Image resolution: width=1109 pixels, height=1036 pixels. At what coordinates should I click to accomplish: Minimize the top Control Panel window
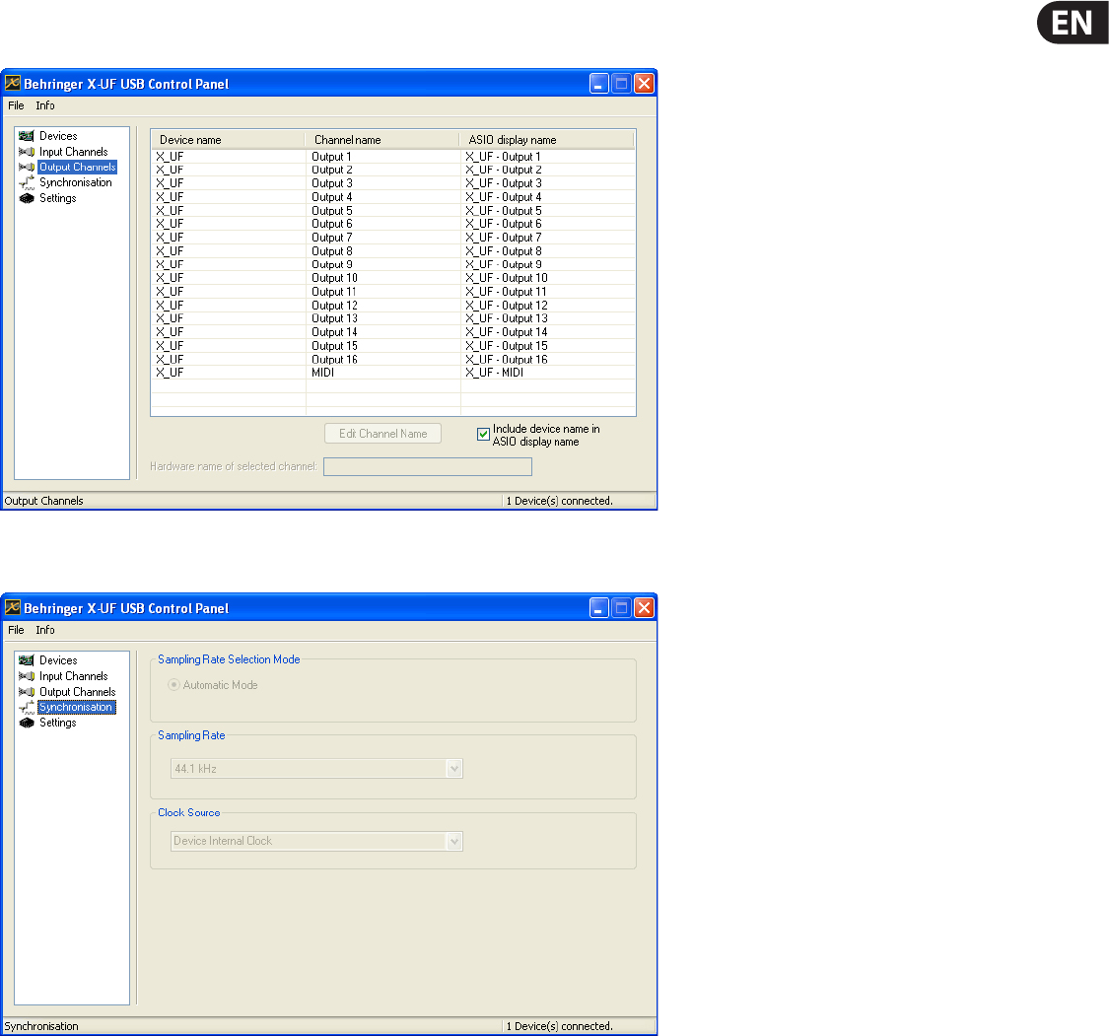click(x=599, y=84)
